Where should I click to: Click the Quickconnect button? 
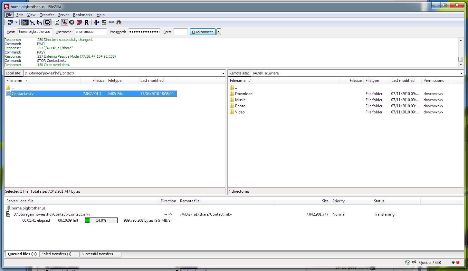point(202,32)
